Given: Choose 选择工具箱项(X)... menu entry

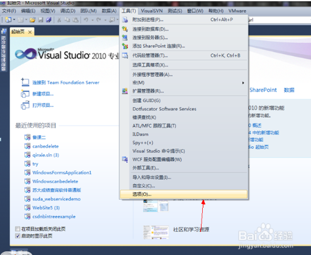Looking at the screenshot, I should coord(183,65).
